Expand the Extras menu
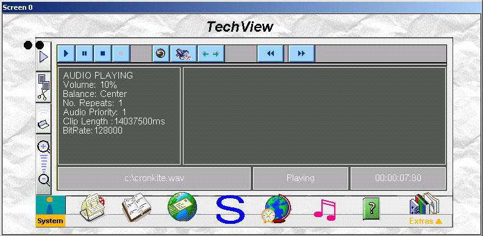Screen dimensions: 483x236 (x=426, y=221)
